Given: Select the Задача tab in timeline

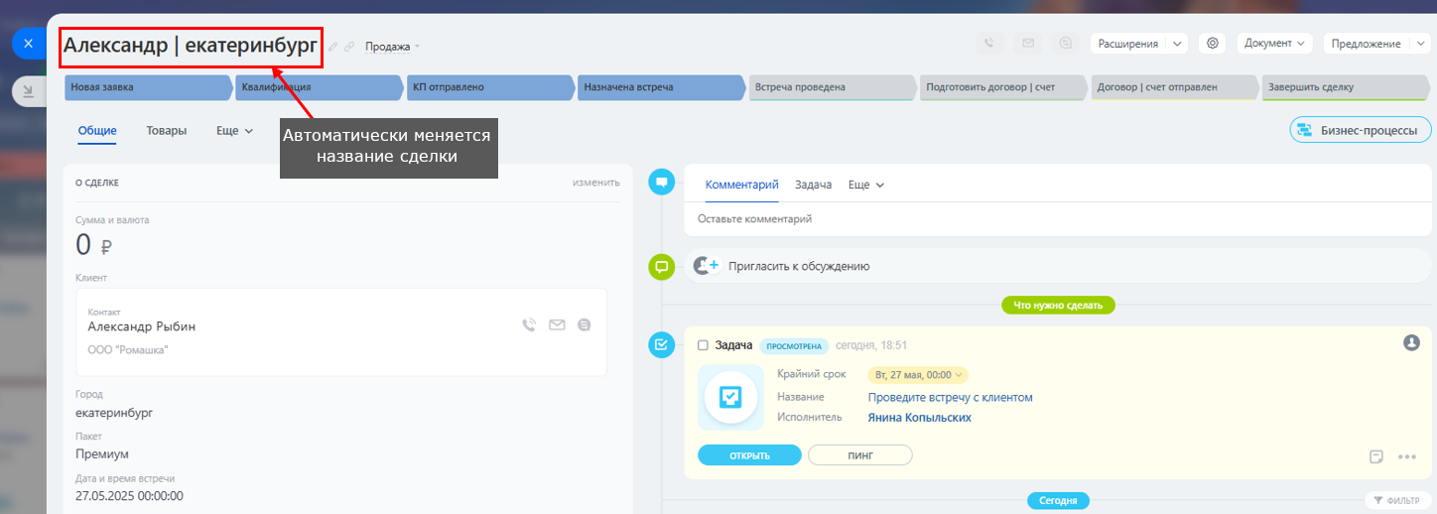Looking at the screenshot, I should tap(813, 185).
